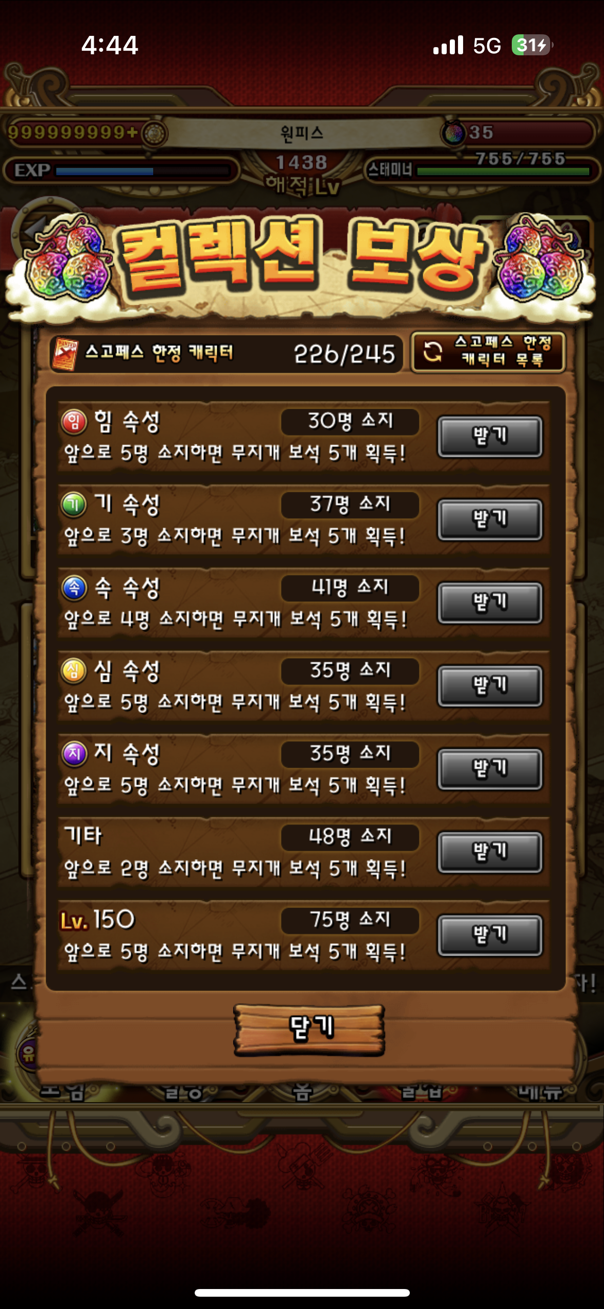Tap the blue EXP progress bar
604x1309 pixels.
142,172
